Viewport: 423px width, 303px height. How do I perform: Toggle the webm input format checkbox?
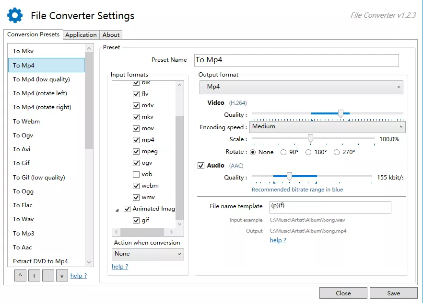[136, 186]
